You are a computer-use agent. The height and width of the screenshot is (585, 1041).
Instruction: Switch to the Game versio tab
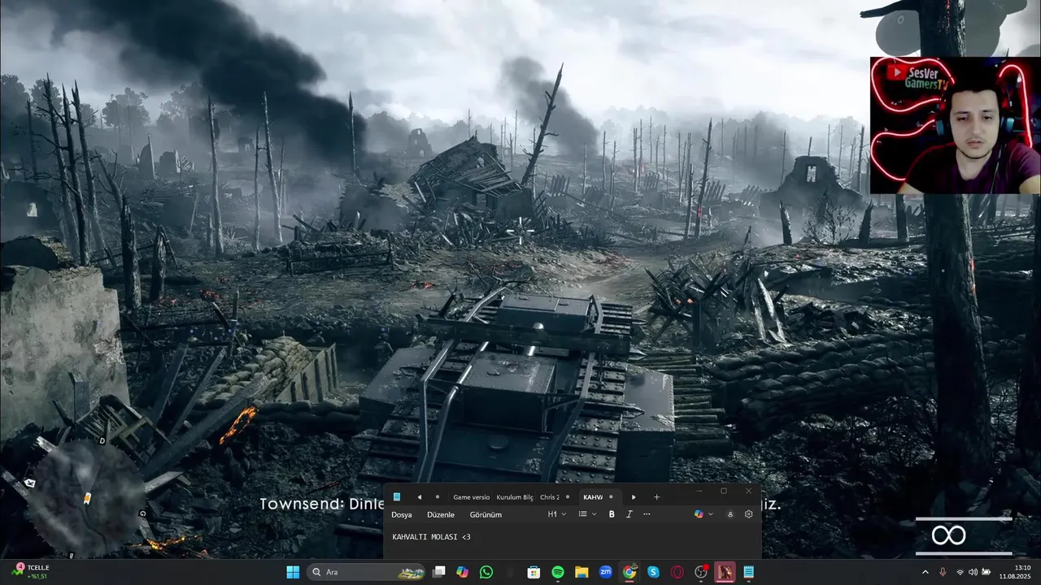[x=472, y=497]
